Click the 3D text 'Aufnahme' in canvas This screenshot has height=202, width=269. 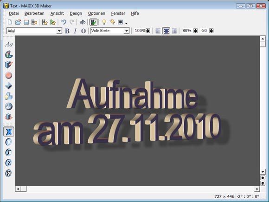tap(132, 94)
